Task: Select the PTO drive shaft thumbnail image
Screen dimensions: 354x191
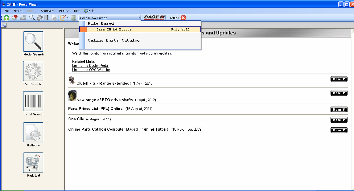Action: pyautogui.click(x=72, y=95)
